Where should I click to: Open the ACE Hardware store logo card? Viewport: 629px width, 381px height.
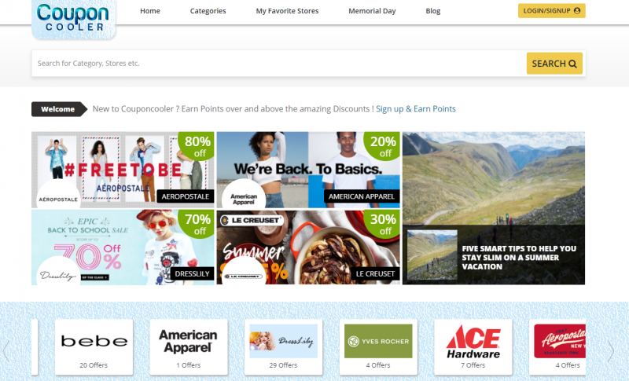click(x=473, y=343)
